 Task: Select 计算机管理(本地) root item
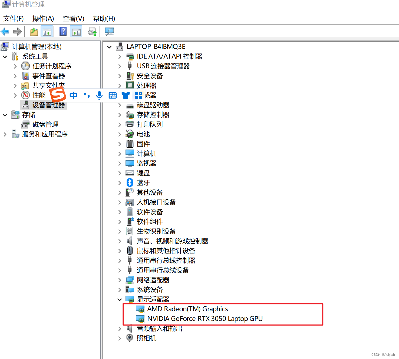(x=37, y=47)
